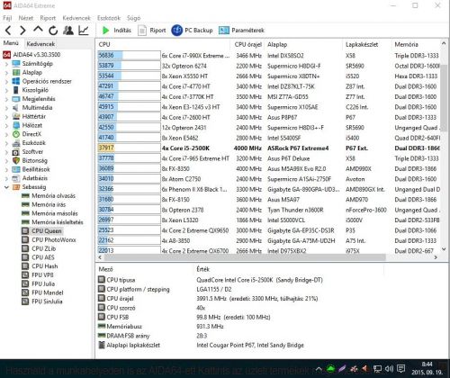Image resolution: width=450 pixels, height=378 pixels.
Task: Collapse the Sebesség tree node
Action: coord(6,187)
